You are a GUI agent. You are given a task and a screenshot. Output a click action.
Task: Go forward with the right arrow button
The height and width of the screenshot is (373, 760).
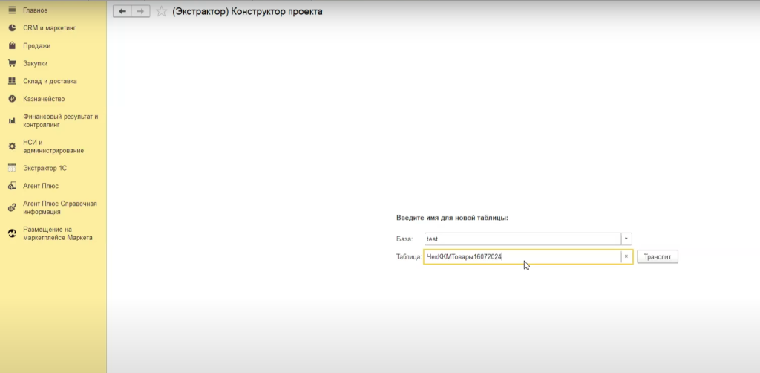(140, 12)
